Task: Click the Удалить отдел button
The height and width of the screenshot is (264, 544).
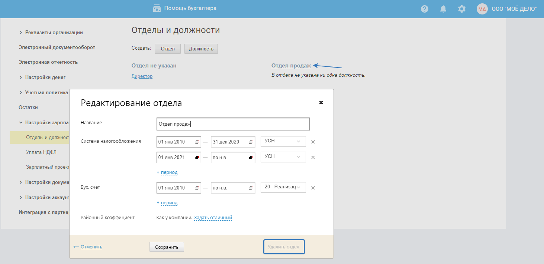Action: pos(284,247)
